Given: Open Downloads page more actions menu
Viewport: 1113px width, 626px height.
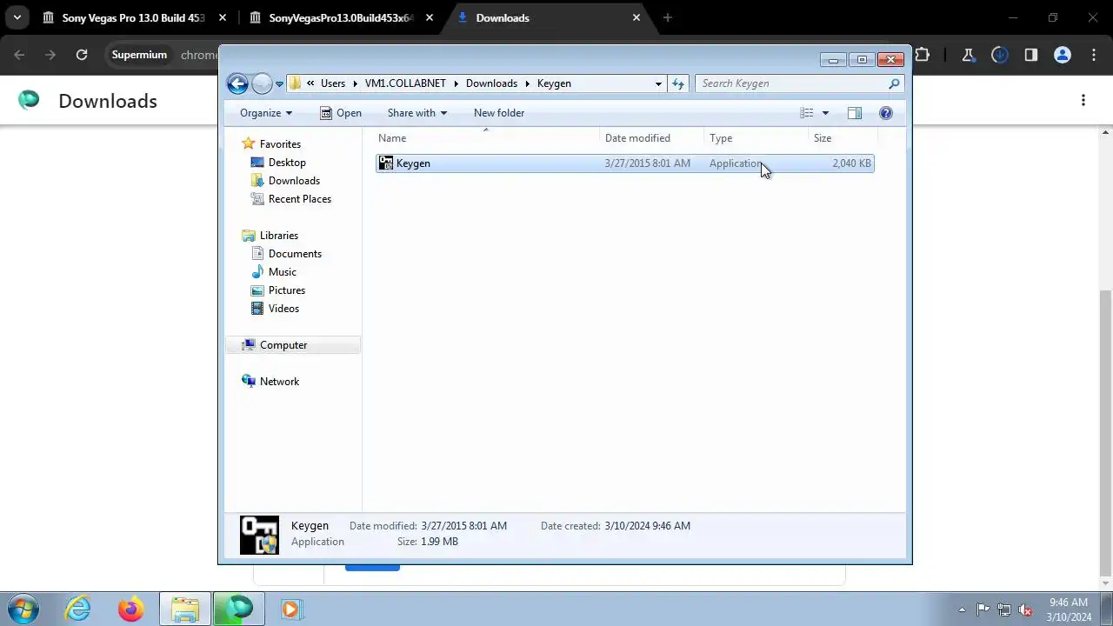Looking at the screenshot, I should (x=1083, y=101).
